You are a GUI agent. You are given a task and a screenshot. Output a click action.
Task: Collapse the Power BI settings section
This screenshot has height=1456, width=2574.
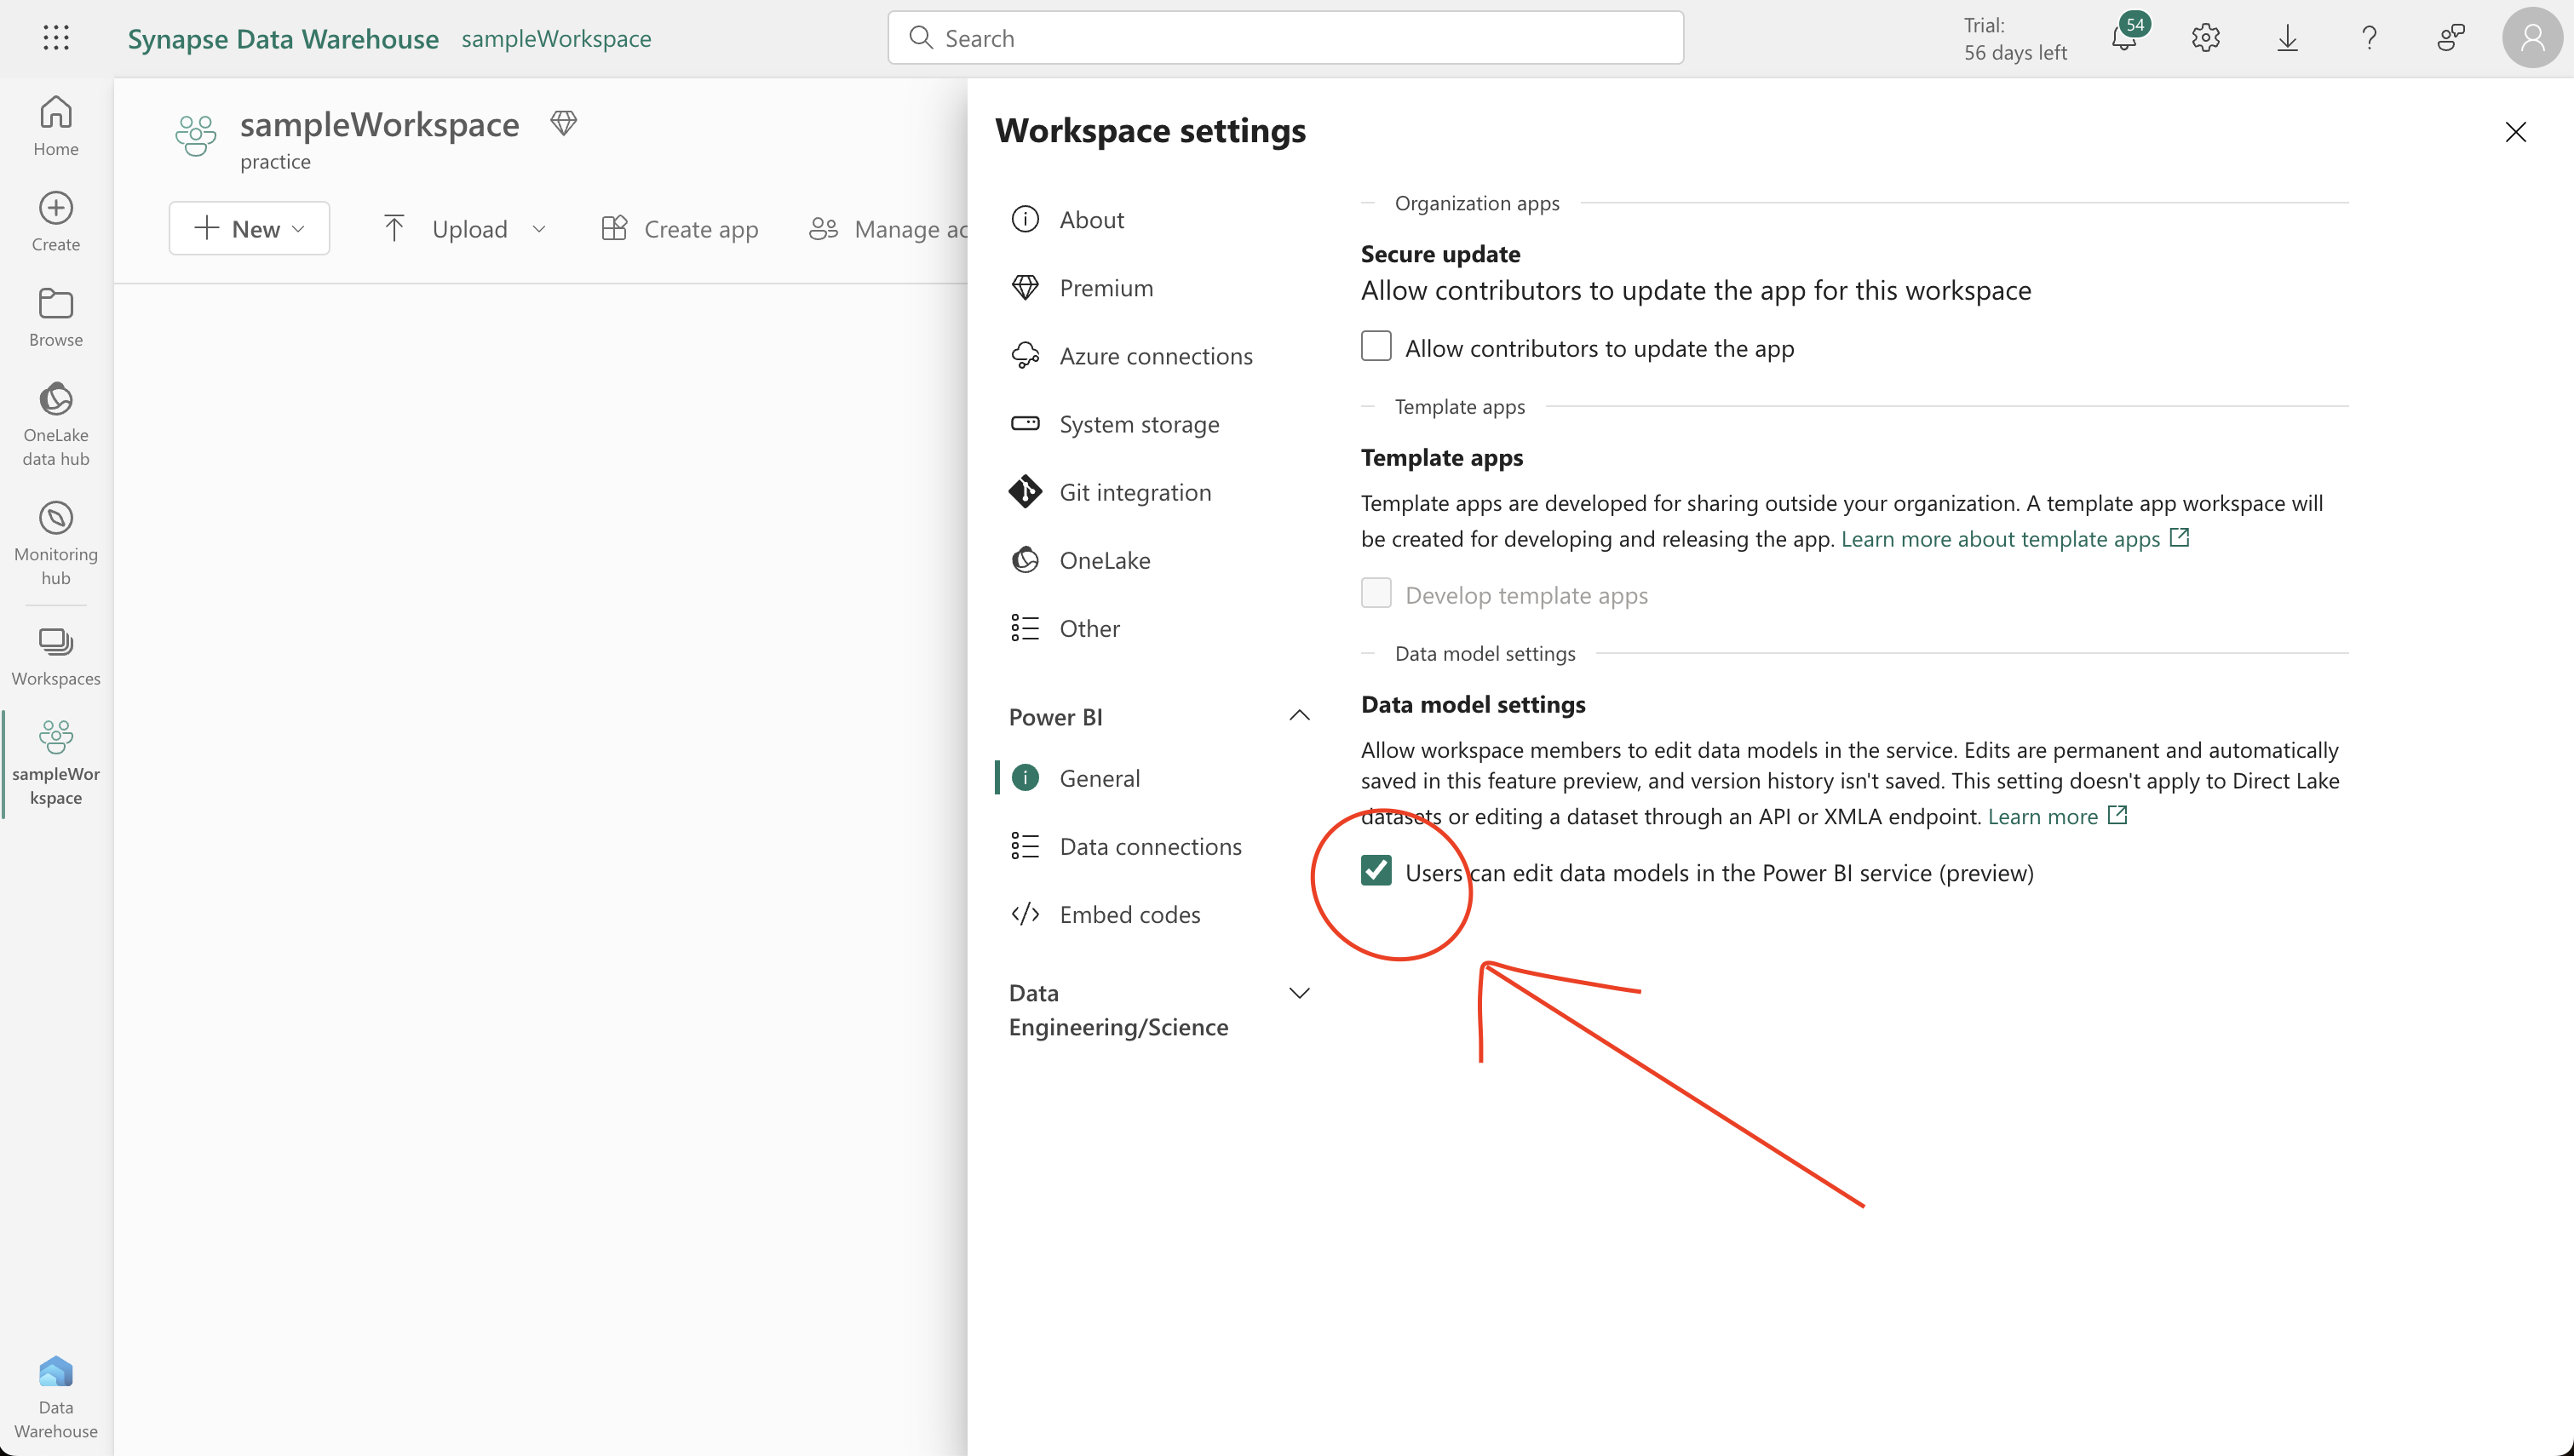1299,715
